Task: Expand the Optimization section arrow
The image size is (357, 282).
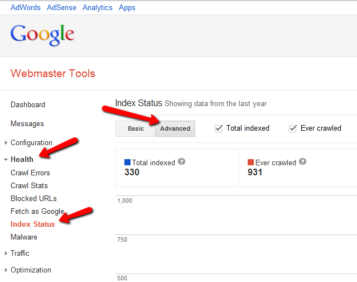Action: (x=6, y=270)
